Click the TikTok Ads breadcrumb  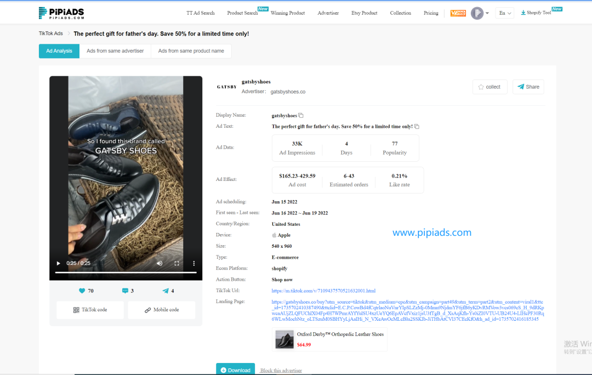[50, 33]
